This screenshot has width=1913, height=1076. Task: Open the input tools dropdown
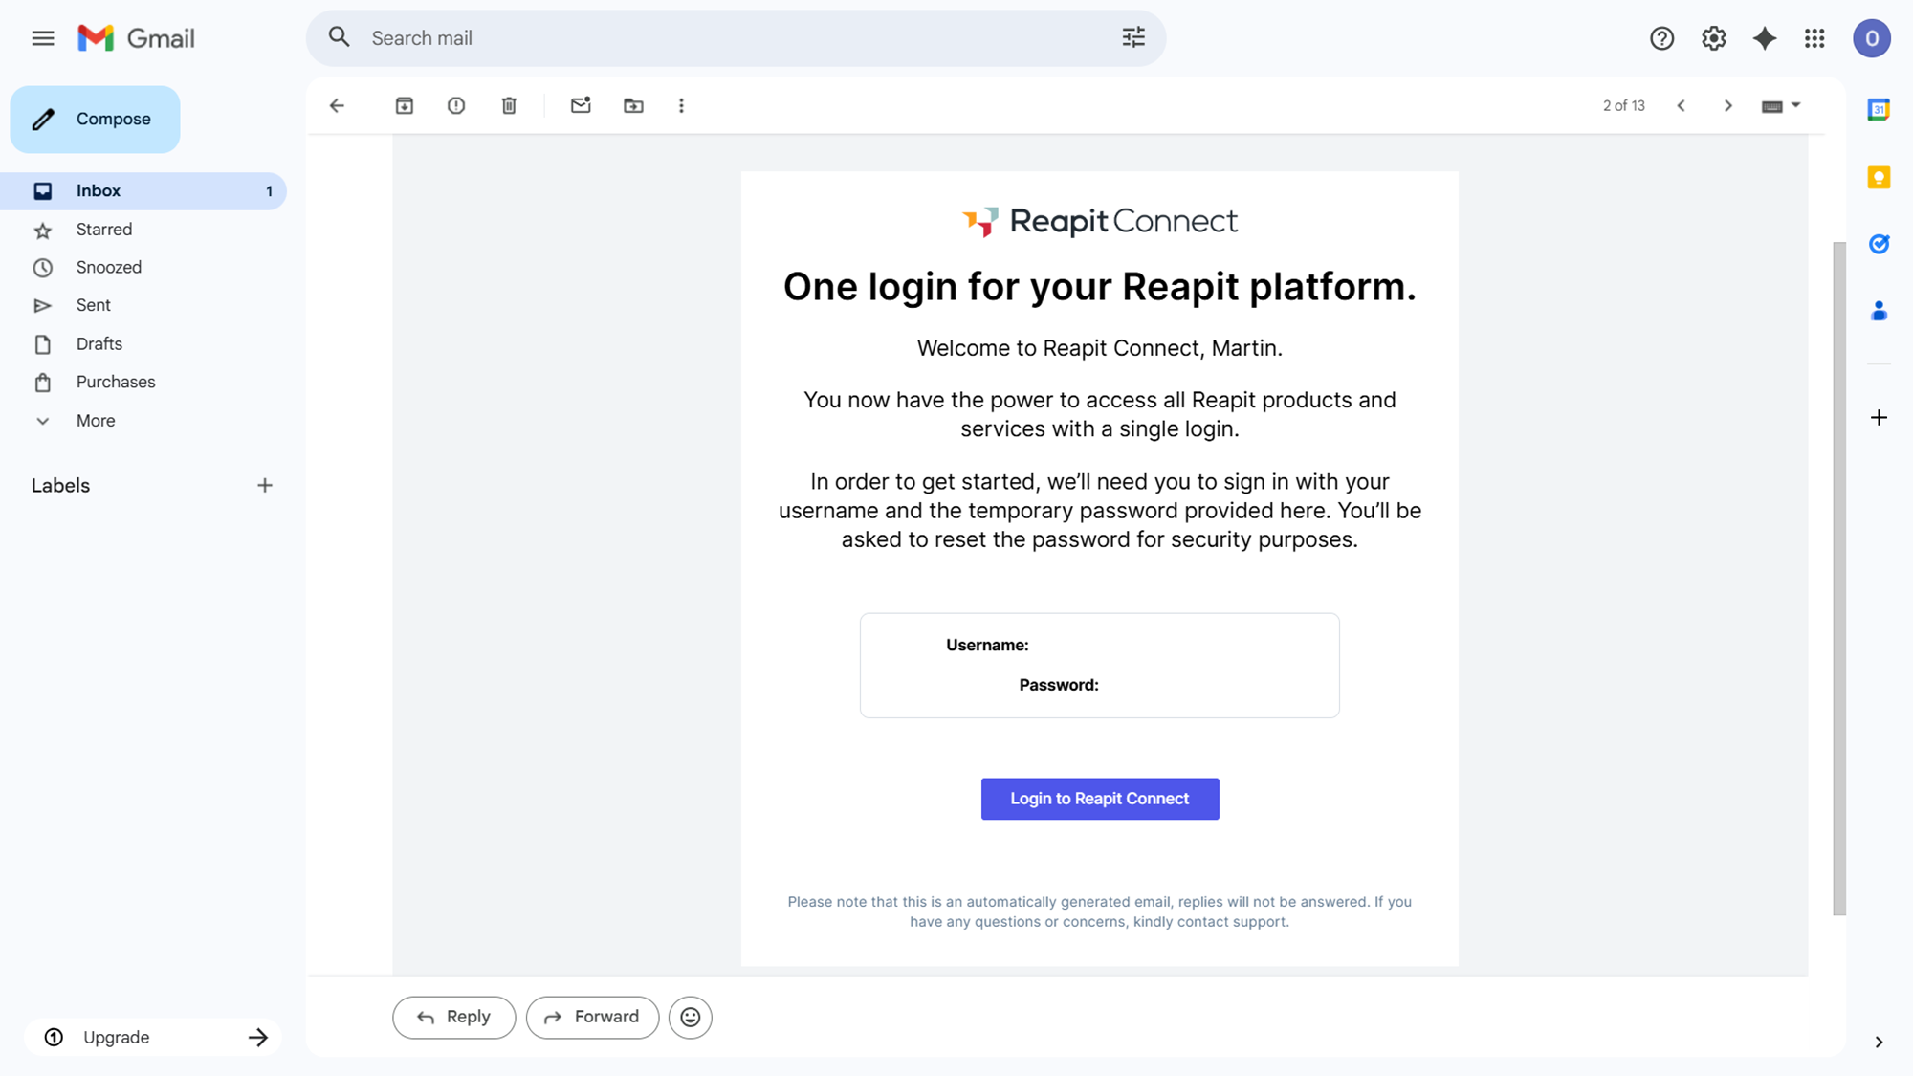pyautogui.click(x=1781, y=105)
